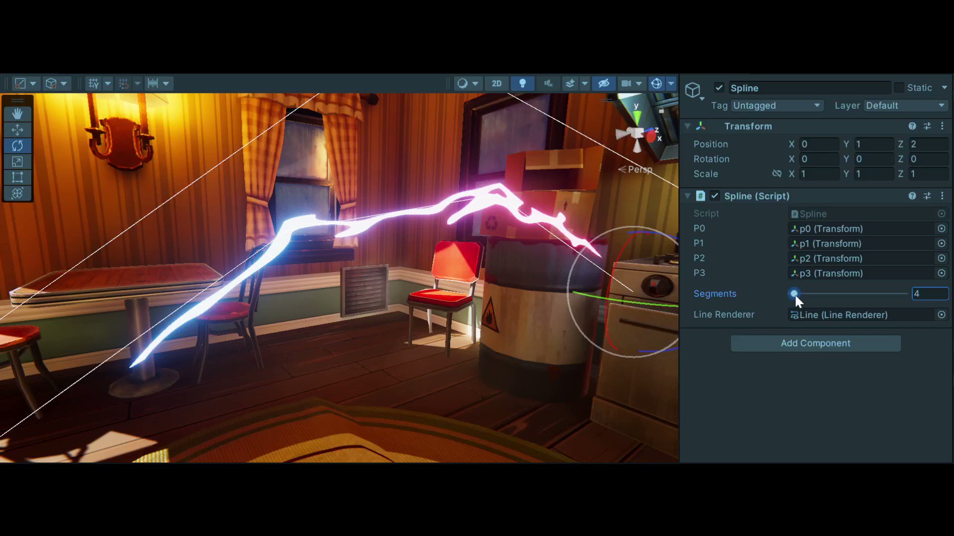This screenshot has width=954, height=536.
Task: Open the Tag dropdown
Action: point(777,105)
